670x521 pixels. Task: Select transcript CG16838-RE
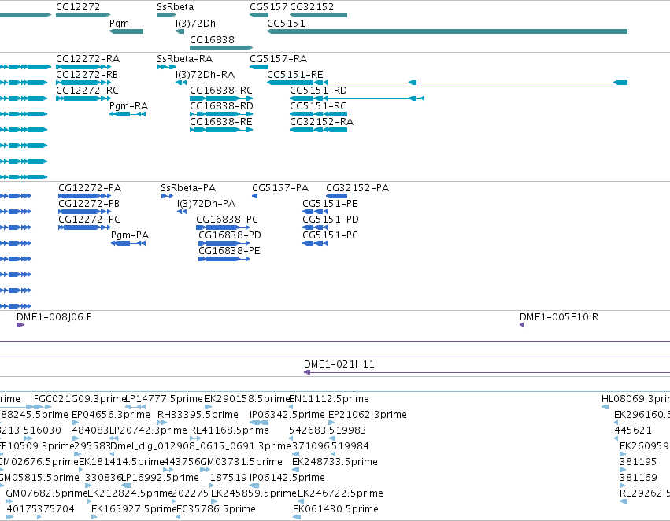(x=221, y=130)
